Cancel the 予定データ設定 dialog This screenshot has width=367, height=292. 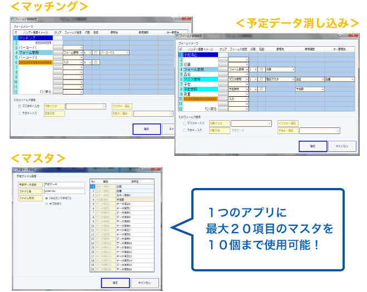[145, 283]
